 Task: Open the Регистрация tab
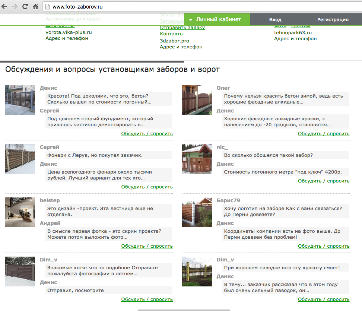tap(333, 20)
